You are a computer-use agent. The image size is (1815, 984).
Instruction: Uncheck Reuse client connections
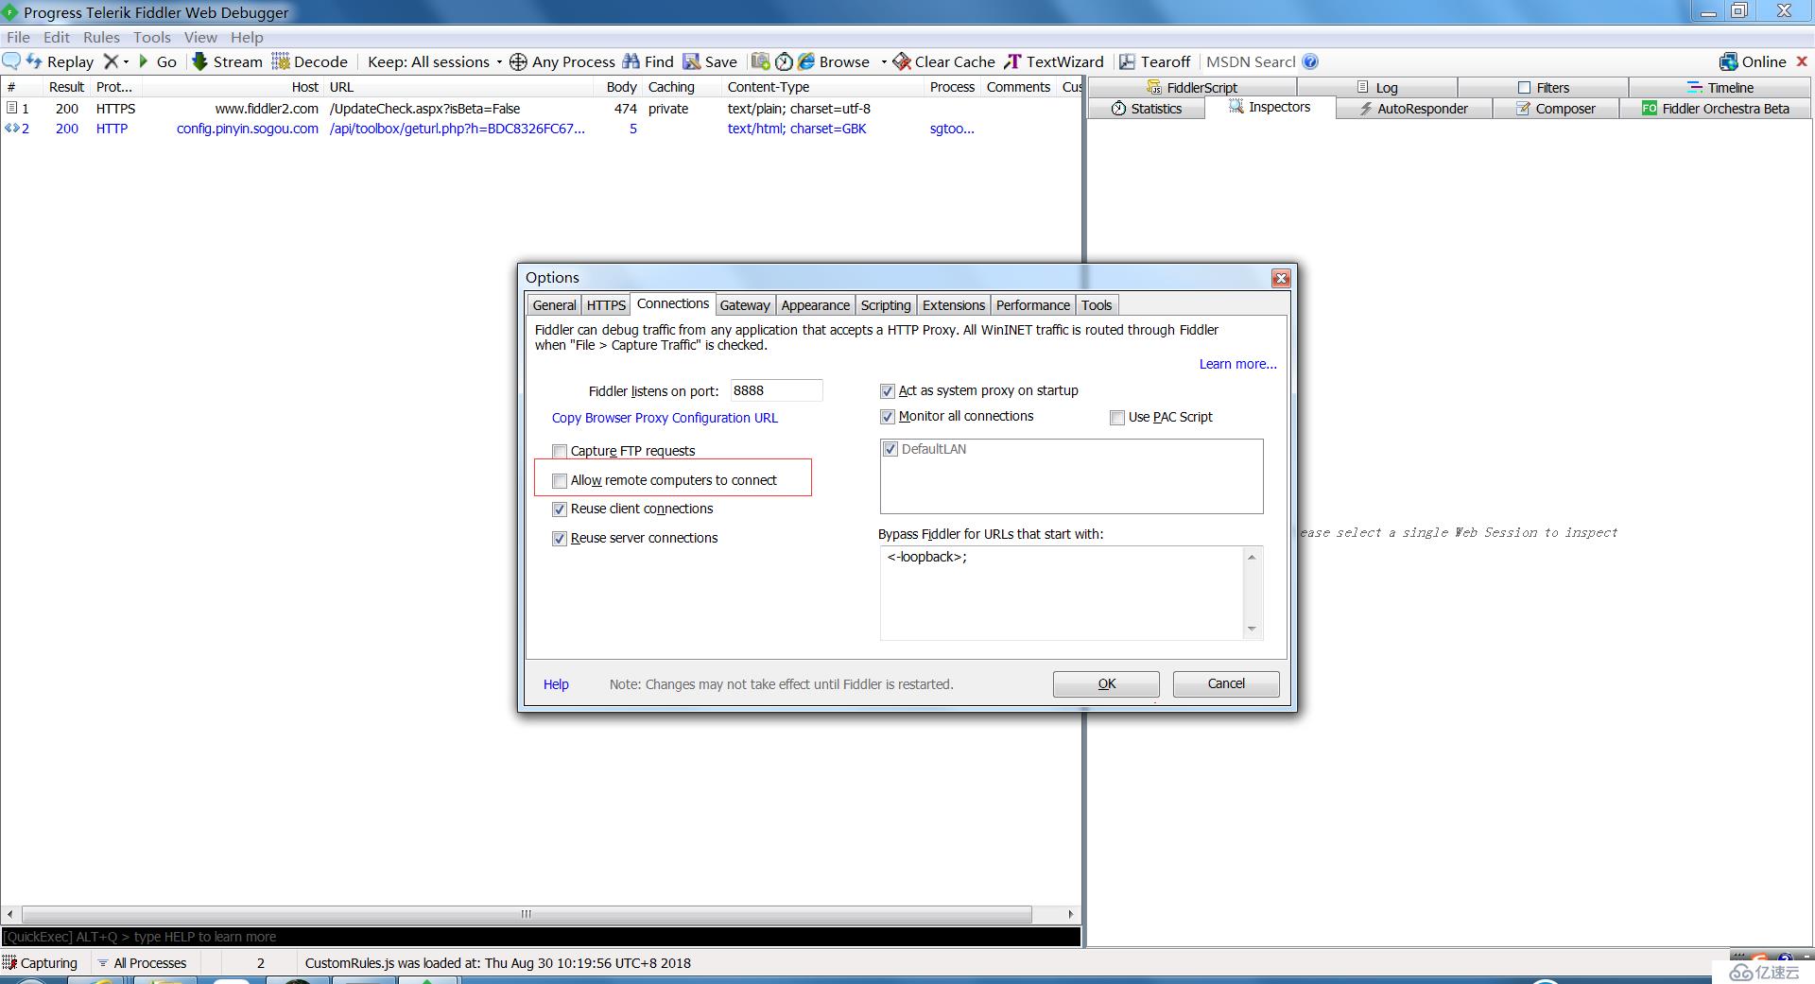tap(560, 509)
